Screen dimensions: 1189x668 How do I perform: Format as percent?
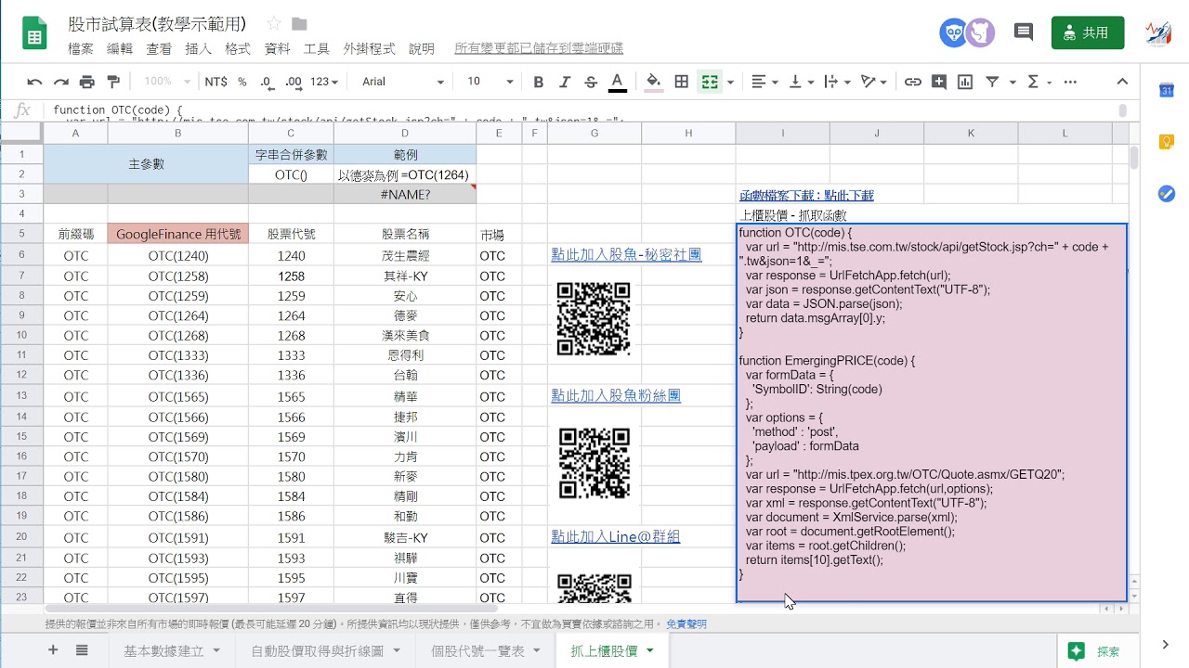(x=242, y=82)
